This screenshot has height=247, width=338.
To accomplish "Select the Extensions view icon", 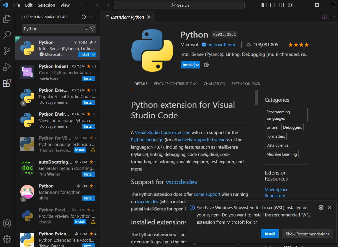I will (7, 83).
